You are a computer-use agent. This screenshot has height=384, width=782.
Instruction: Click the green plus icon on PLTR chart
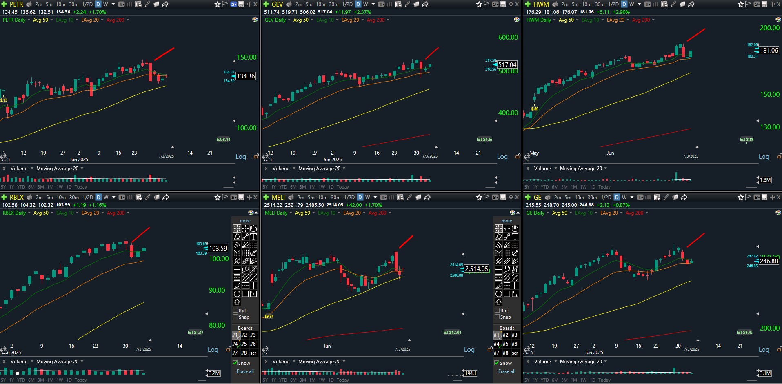(x=4, y=4)
